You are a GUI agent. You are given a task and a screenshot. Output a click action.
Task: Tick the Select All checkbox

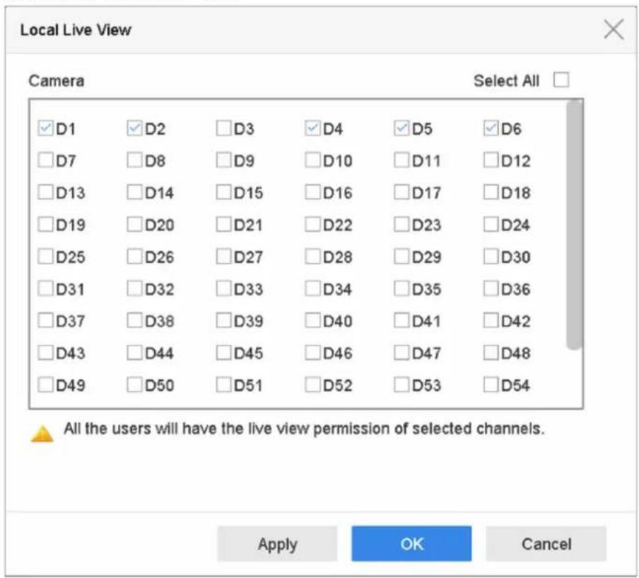coord(561,80)
